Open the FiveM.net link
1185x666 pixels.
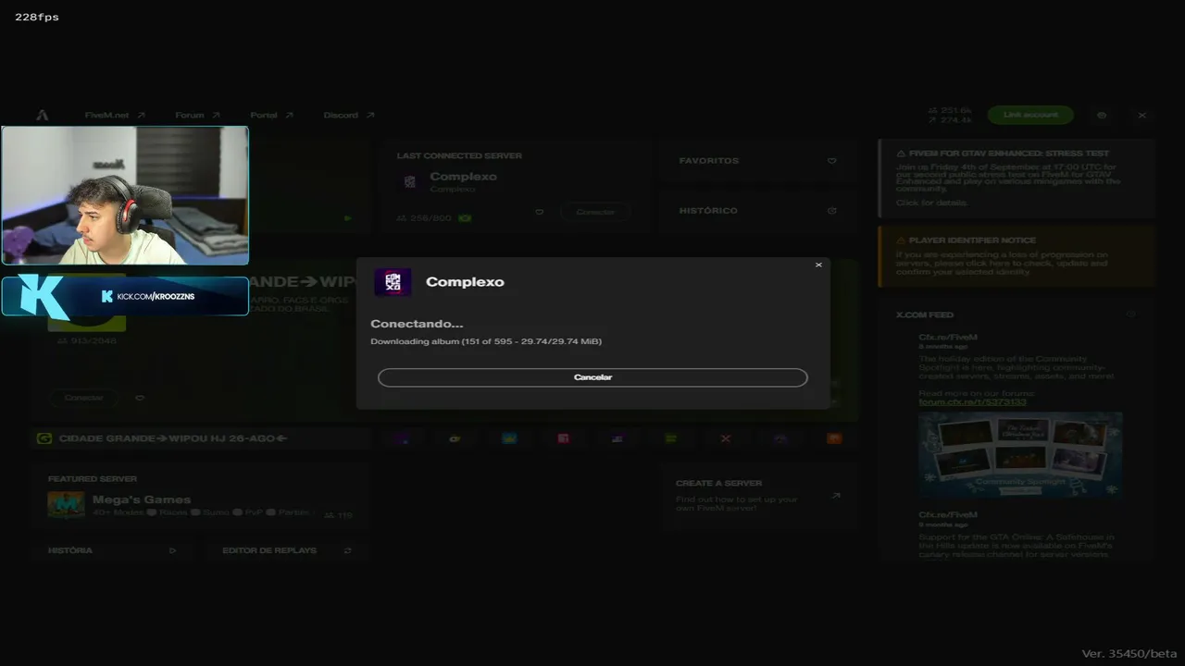115,116
